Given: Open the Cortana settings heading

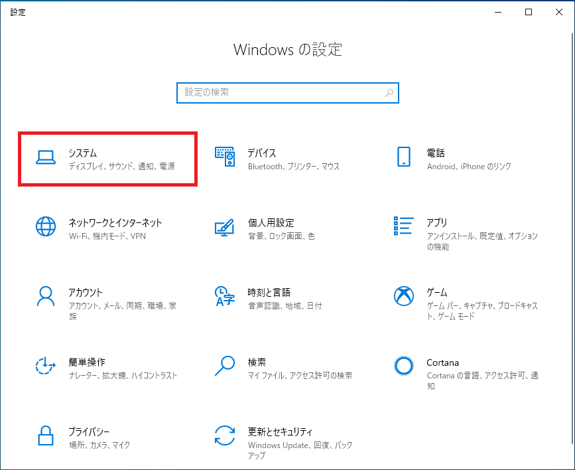Looking at the screenshot, I should (x=442, y=362).
